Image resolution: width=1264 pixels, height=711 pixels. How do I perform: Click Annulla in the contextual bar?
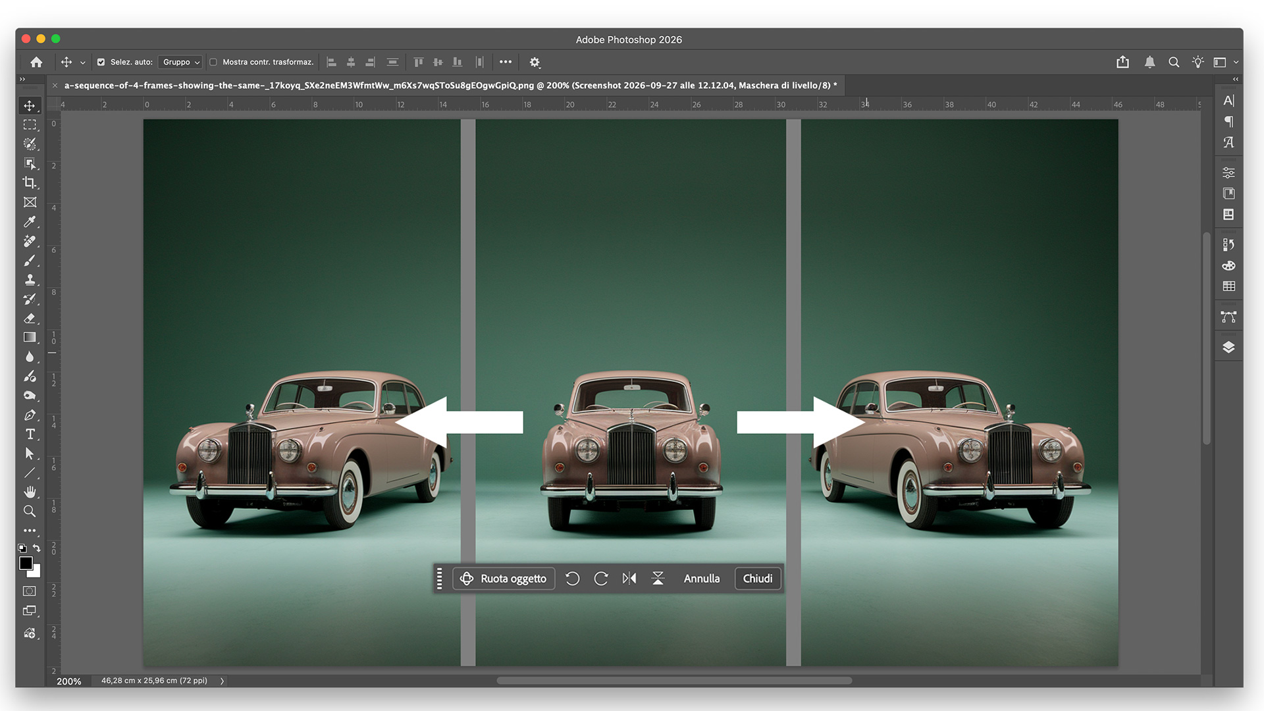coord(702,578)
